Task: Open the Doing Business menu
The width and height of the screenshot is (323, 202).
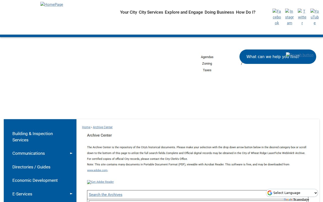Action: 219,12
